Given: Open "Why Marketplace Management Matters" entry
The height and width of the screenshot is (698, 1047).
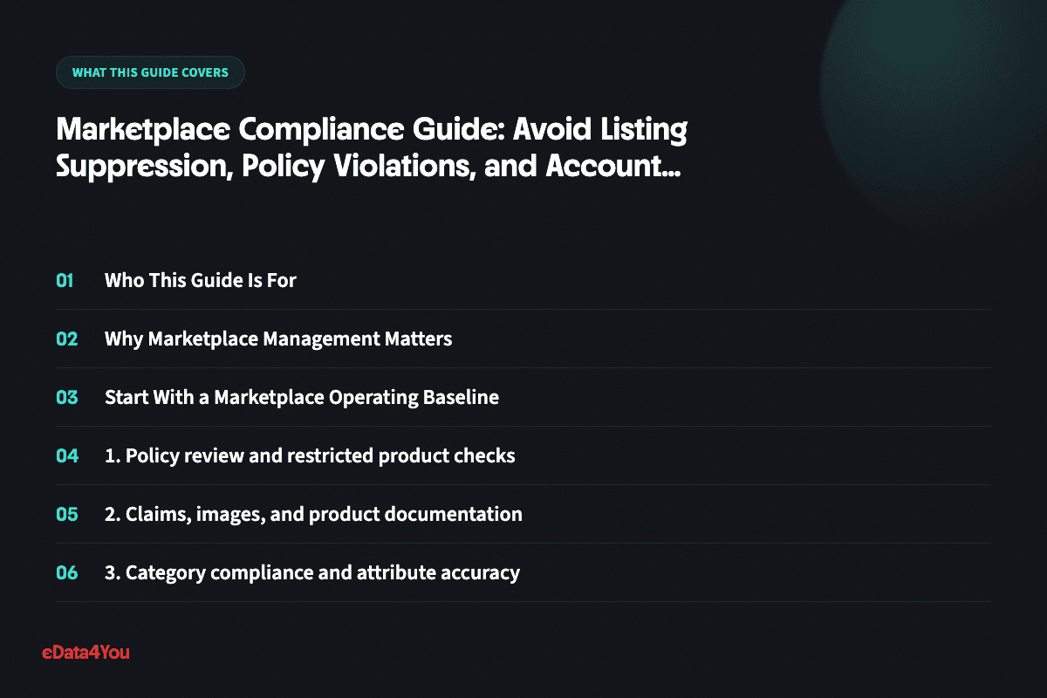Looking at the screenshot, I should coord(278,339).
